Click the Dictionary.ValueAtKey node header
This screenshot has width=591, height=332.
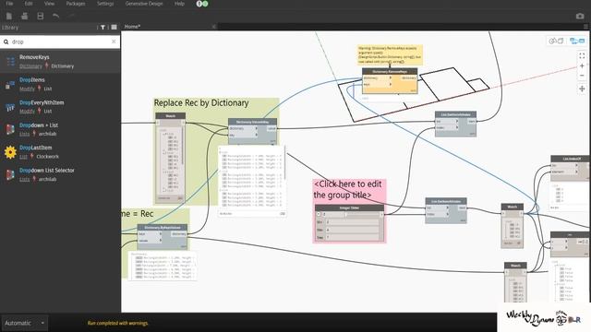(252, 122)
